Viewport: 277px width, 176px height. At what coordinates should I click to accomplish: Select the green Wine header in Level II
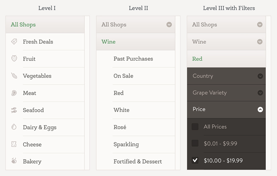136,42
